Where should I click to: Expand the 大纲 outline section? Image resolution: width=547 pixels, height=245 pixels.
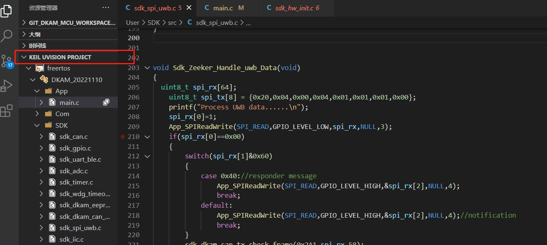coord(35,34)
